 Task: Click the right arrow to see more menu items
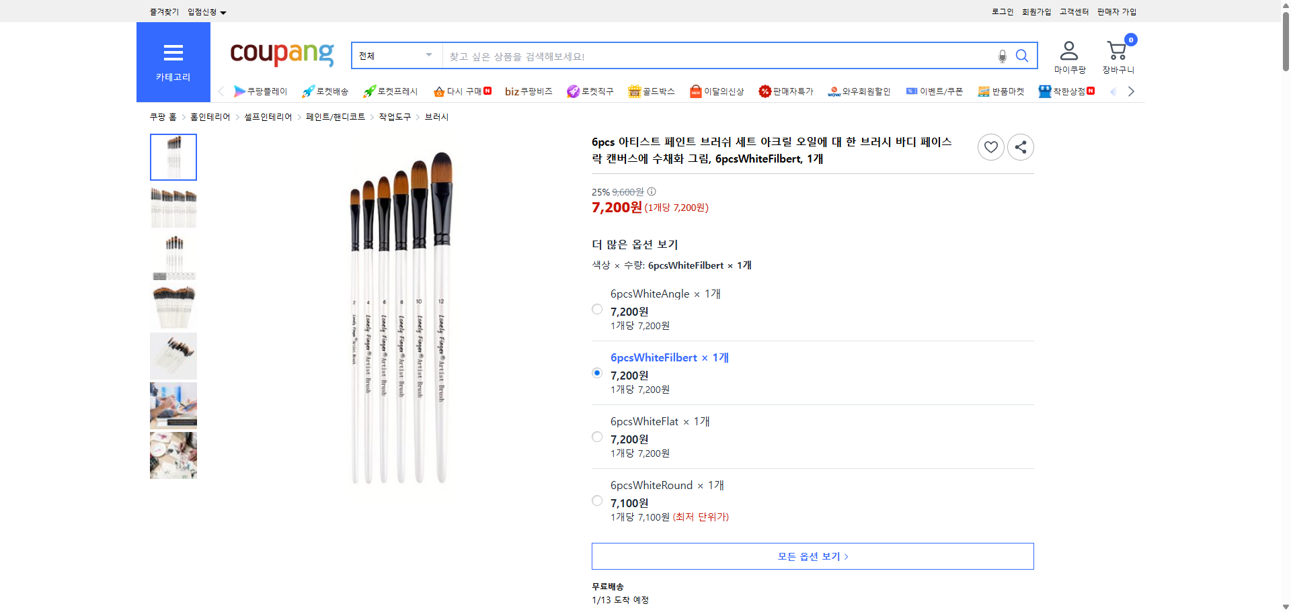tap(1132, 91)
